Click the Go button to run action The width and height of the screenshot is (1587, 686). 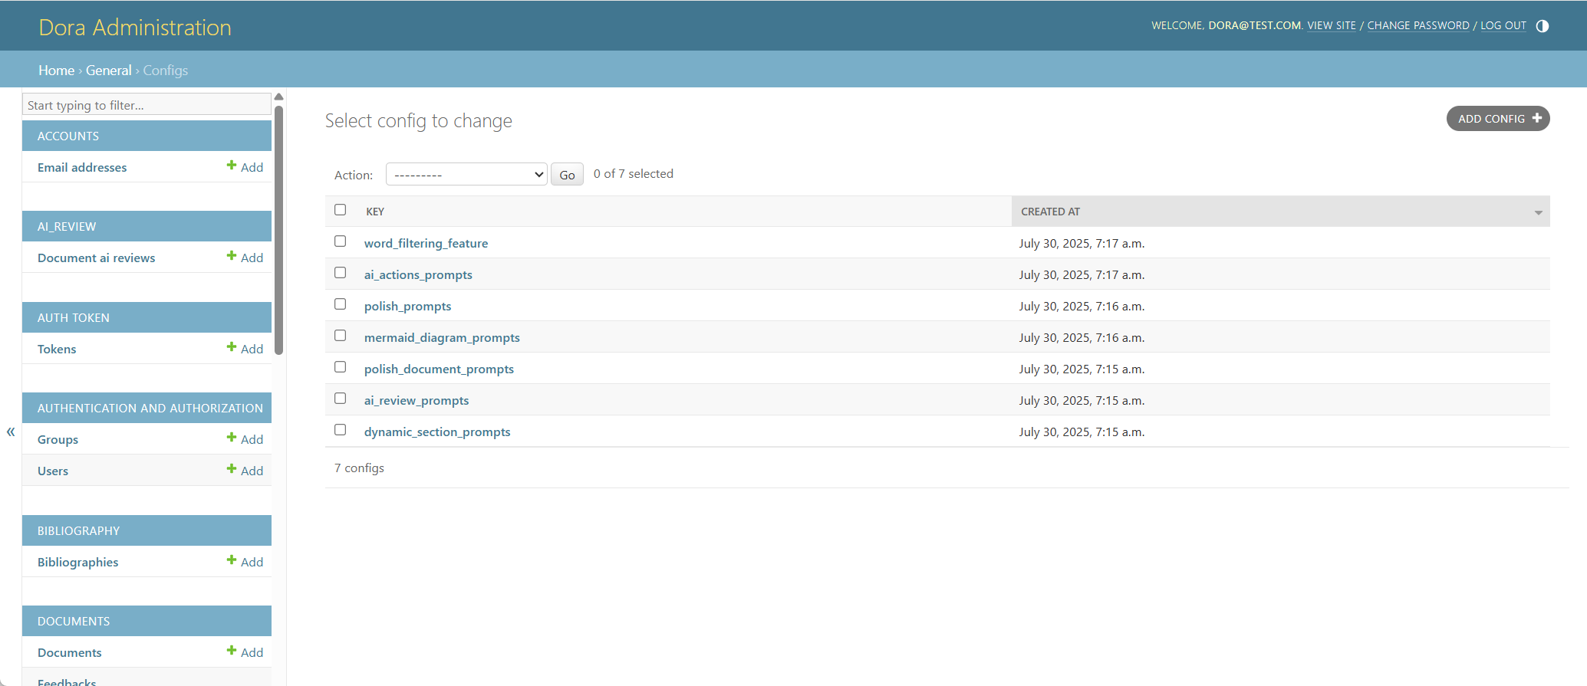pos(567,175)
